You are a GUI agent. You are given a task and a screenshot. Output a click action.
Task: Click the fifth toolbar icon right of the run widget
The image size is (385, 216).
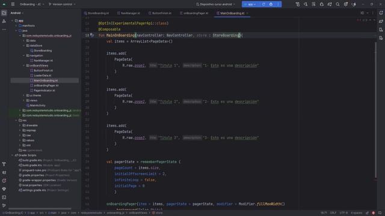(x=330, y=4)
